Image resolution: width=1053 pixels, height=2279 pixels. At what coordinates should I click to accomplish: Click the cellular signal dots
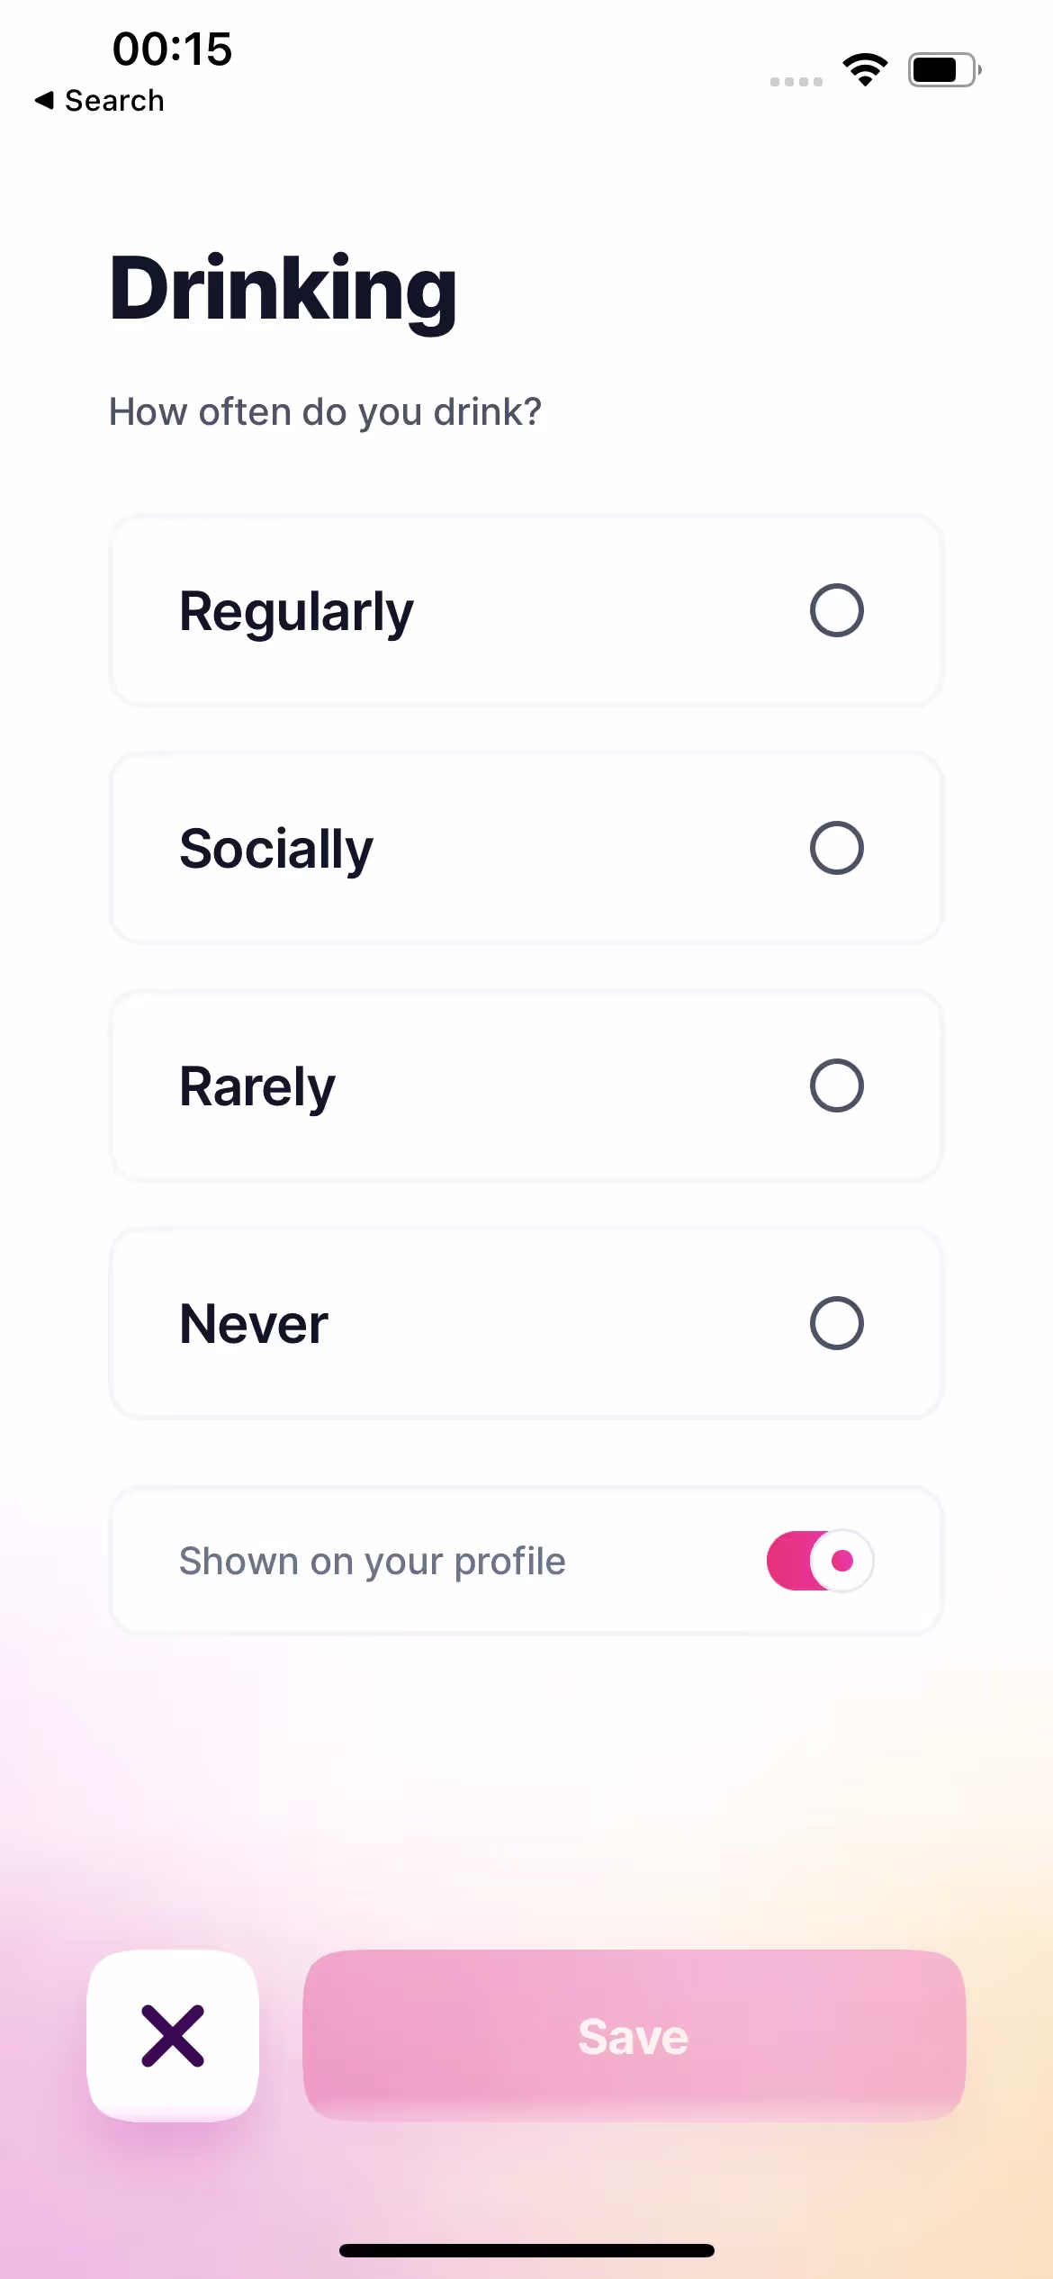click(x=796, y=82)
